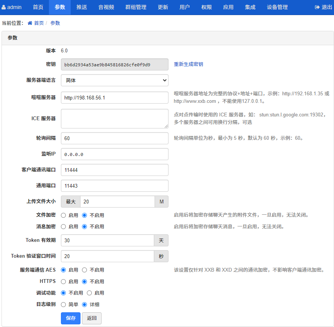Enable file encryption radio option
Image resolution: width=334 pixels, height=327 pixels.
coord(64,215)
